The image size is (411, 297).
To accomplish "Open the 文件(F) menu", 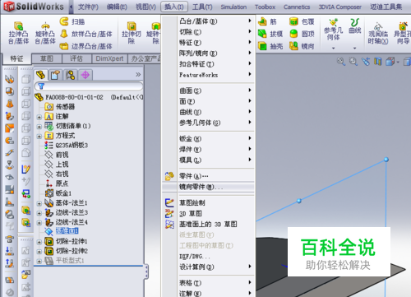I will click(x=88, y=7).
